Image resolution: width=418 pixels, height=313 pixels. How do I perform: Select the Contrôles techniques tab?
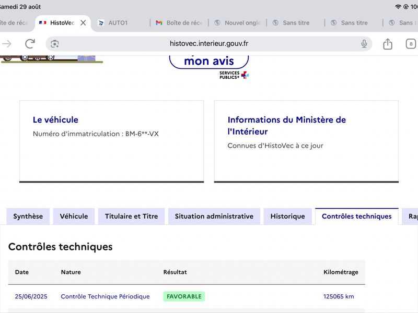pyautogui.click(x=357, y=216)
